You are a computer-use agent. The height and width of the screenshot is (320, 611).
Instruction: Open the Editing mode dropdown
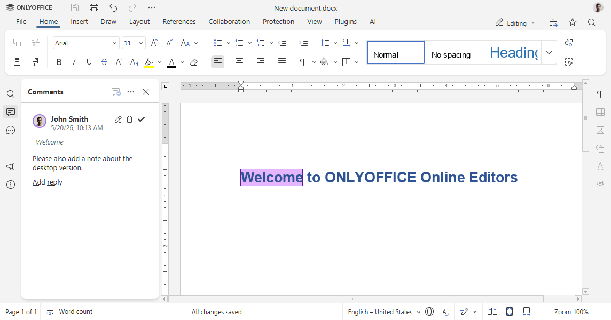pyautogui.click(x=515, y=23)
